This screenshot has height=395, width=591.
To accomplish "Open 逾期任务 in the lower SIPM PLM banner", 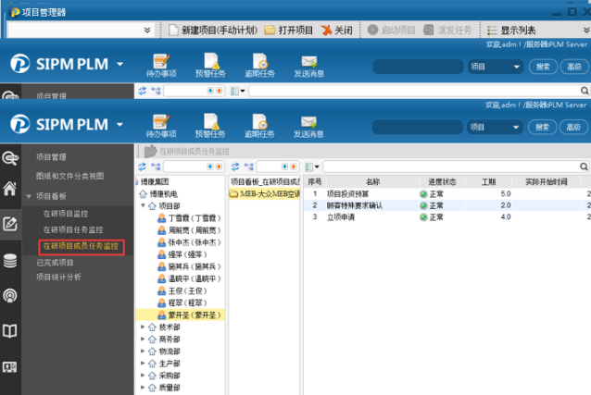I will pos(259,126).
